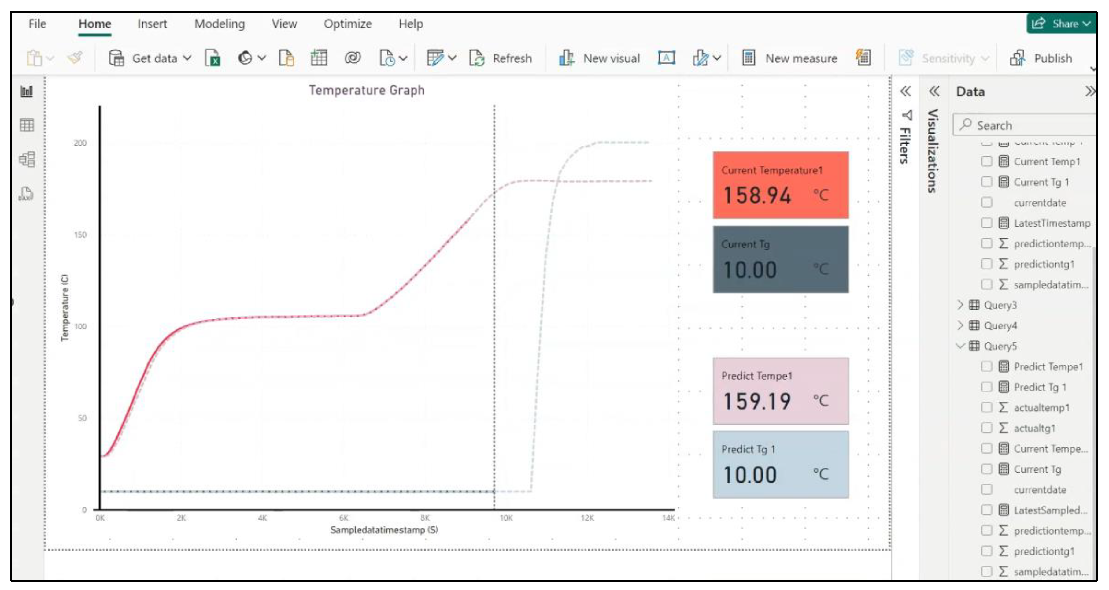Click the Excel workbook import icon
Viewport: 1109px width, 590px height.
click(213, 58)
